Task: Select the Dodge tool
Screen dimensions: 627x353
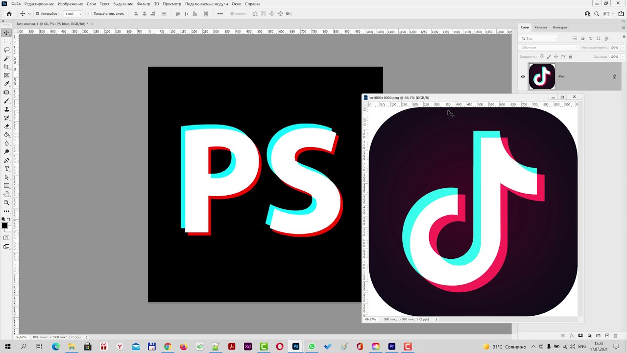Action: [7, 152]
